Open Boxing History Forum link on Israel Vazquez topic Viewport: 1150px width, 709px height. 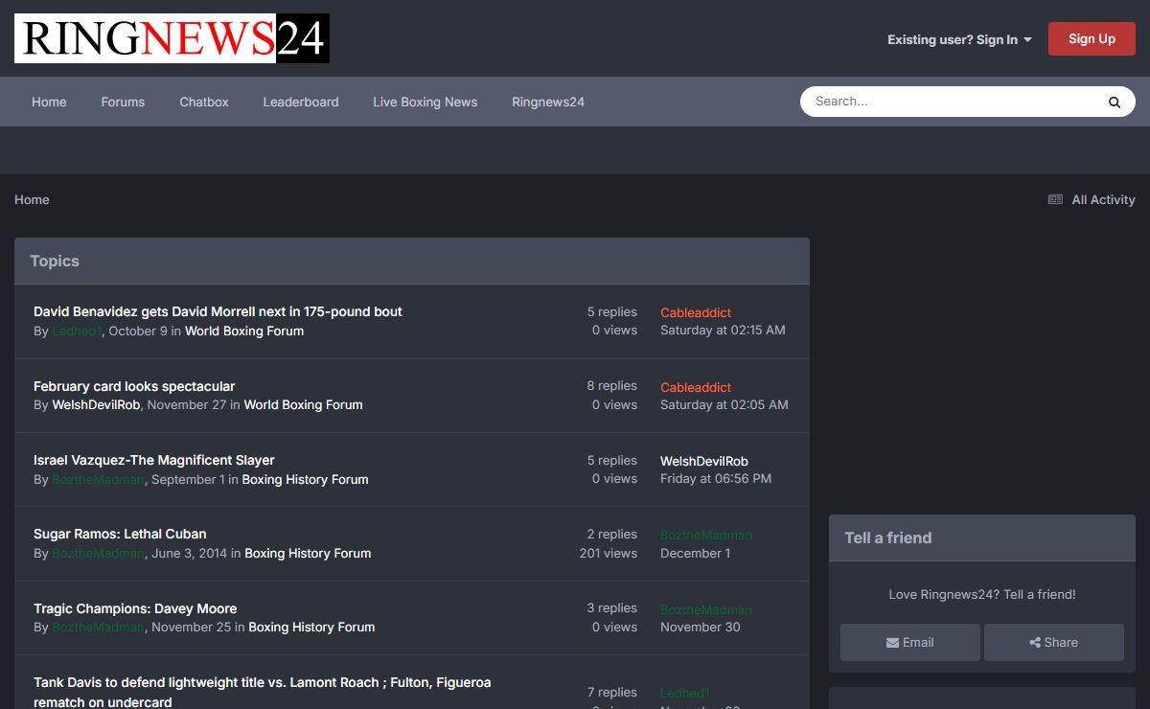point(305,479)
